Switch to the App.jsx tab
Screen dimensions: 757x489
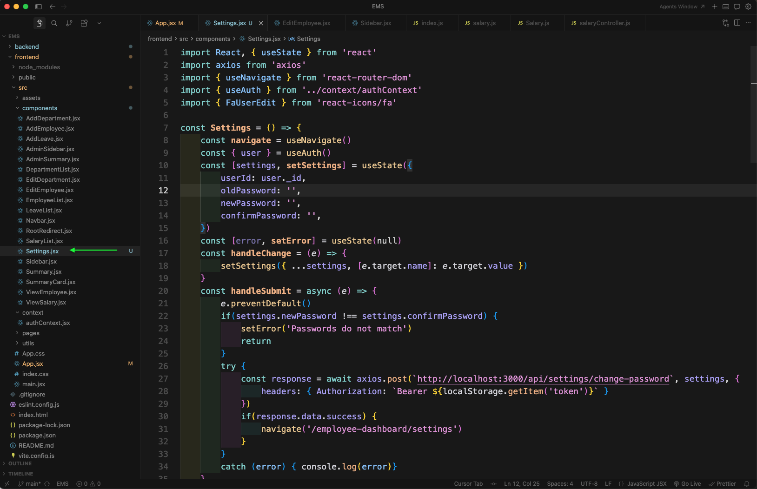point(169,23)
